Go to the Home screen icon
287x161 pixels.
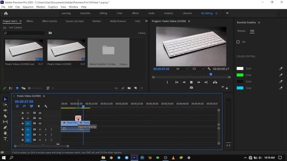coord(6,13)
